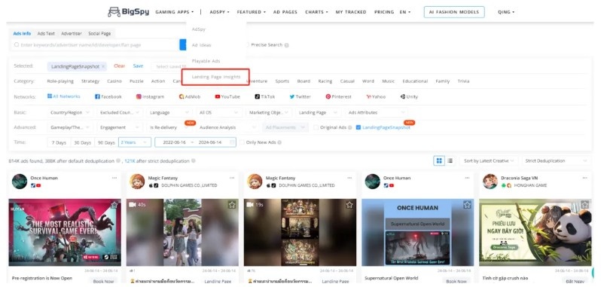Open calendar icon in date range field
Screen dimensions: 601x287
[232, 142]
